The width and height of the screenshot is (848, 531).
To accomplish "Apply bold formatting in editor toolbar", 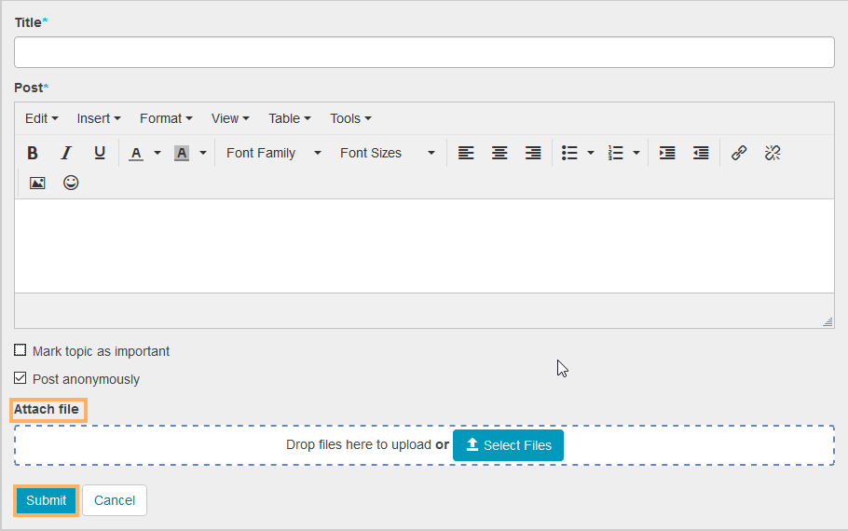I will (x=33, y=153).
